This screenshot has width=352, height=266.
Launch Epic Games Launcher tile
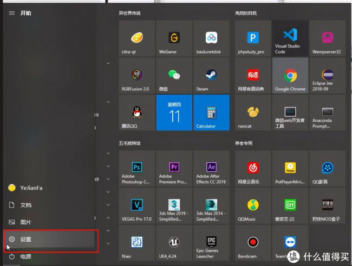point(211,243)
